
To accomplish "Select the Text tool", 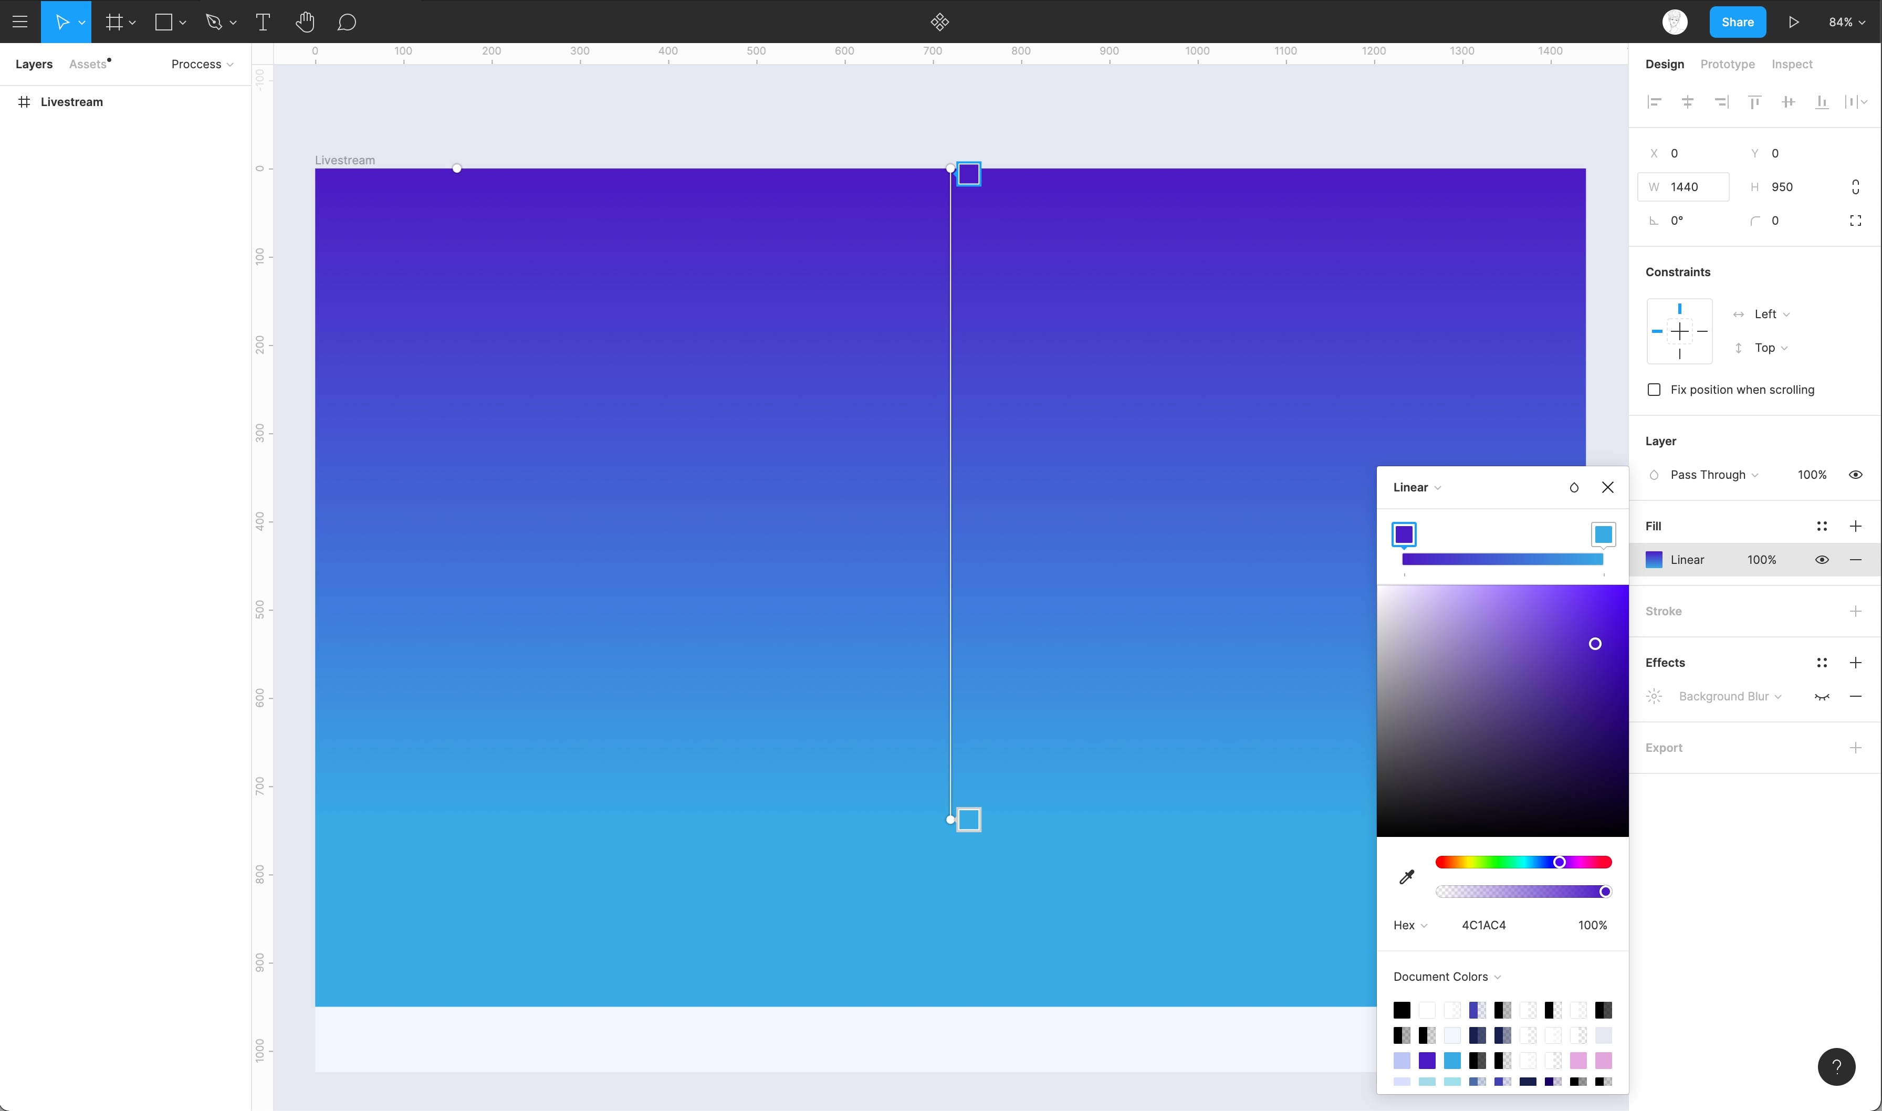I will (x=263, y=22).
